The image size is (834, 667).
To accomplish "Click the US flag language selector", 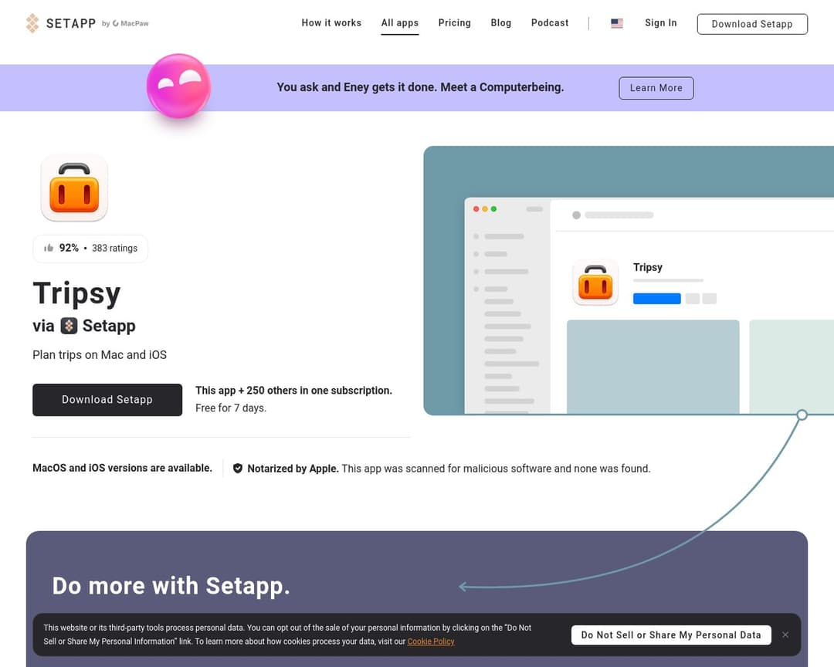I will tap(616, 23).
